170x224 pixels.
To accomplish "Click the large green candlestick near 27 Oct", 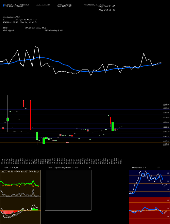I will (113, 126).
